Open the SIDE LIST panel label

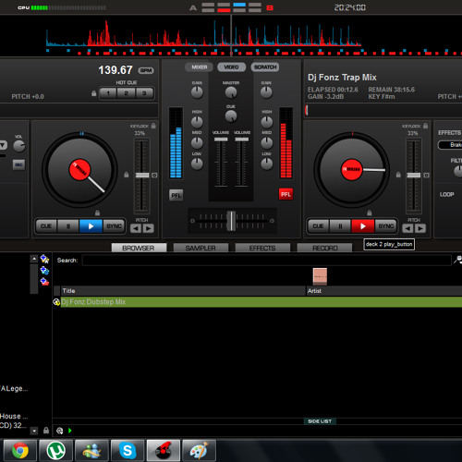coord(320,421)
